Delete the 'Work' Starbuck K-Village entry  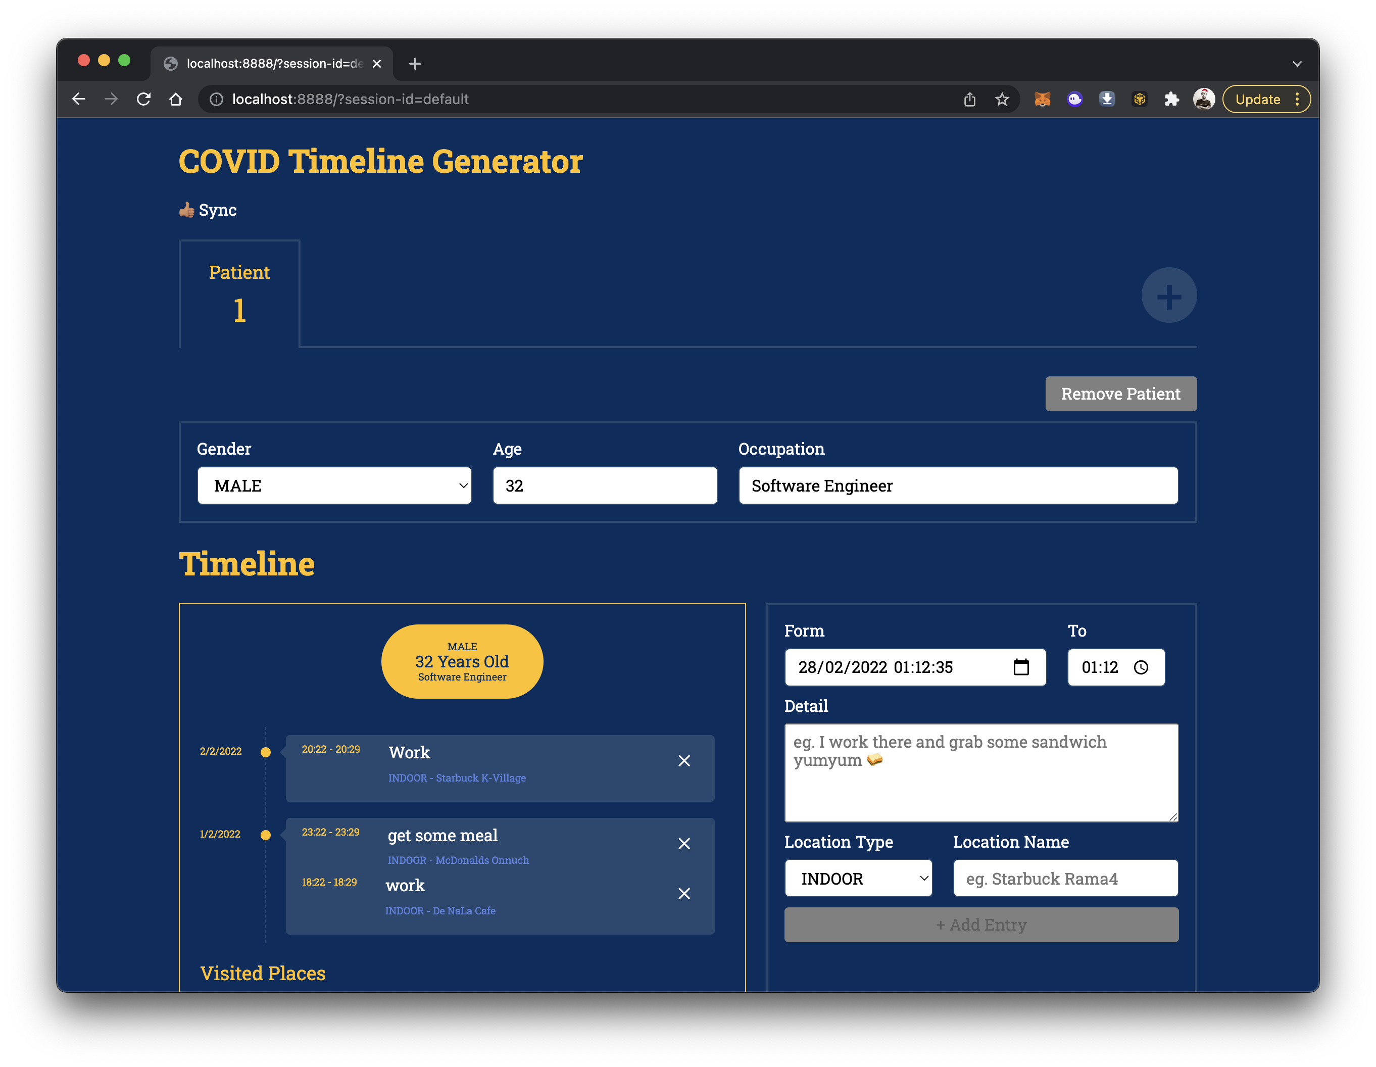click(683, 761)
